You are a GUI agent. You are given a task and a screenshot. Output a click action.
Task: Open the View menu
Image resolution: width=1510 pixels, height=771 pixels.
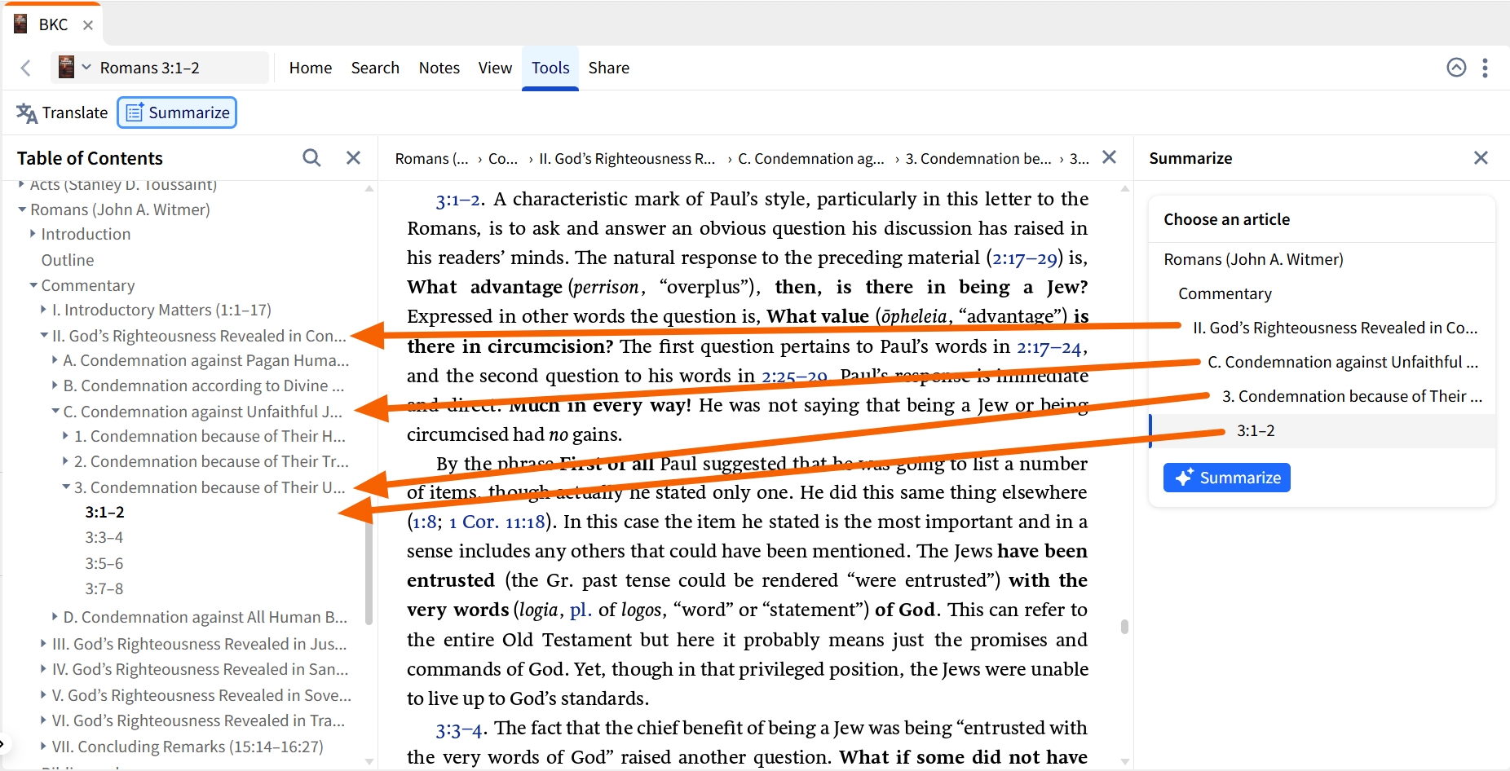tap(495, 68)
